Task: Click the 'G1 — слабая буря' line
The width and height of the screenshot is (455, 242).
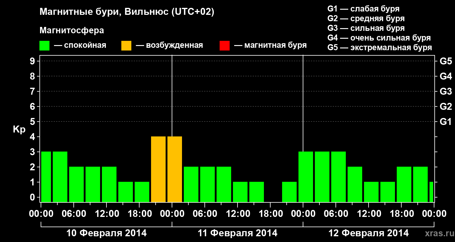Action: (363, 9)
